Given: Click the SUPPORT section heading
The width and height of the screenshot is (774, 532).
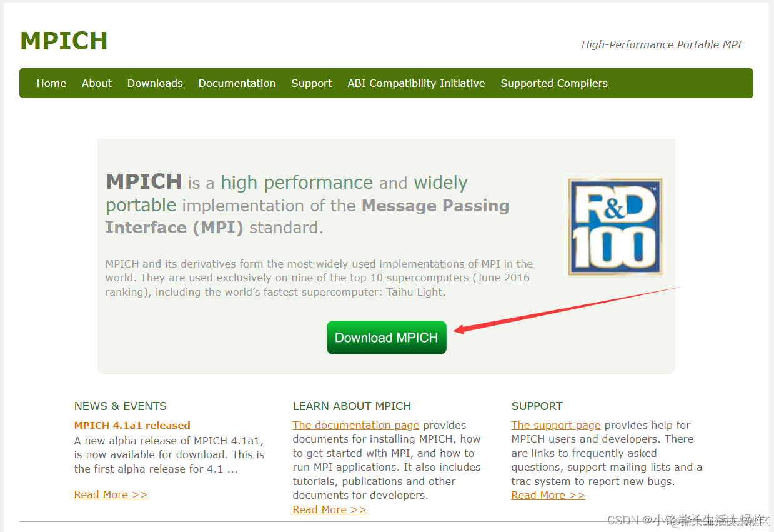Looking at the screenshot, I should pyautogui.click(x=537, y=406).
